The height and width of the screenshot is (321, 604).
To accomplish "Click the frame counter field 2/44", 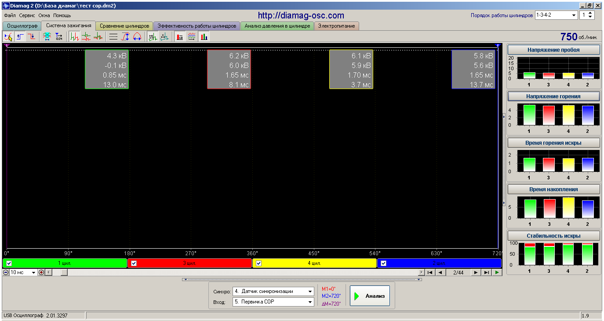I will click(458, 272).
